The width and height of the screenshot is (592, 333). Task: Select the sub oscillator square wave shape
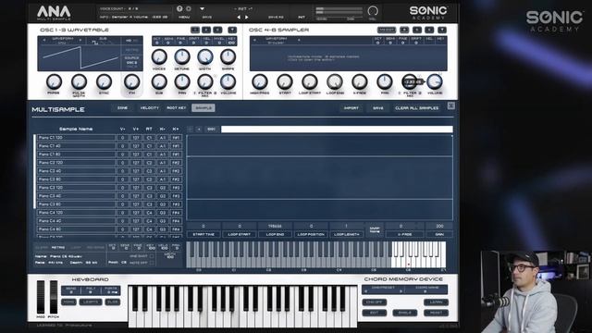[x=95, y=43]
